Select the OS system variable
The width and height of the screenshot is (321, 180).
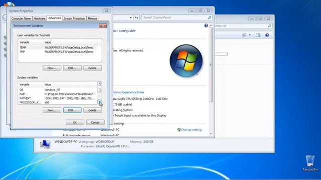click(58, 90)
